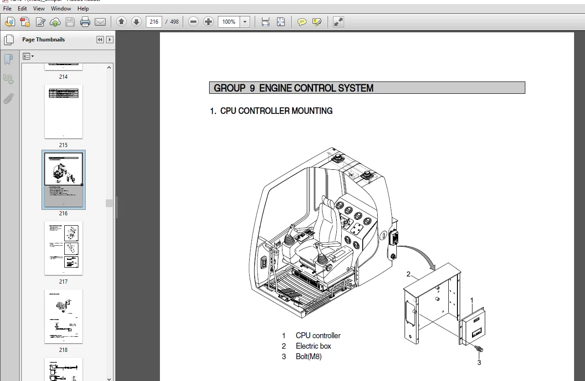Open the zoom level dropdown arrow

(245, 21)
